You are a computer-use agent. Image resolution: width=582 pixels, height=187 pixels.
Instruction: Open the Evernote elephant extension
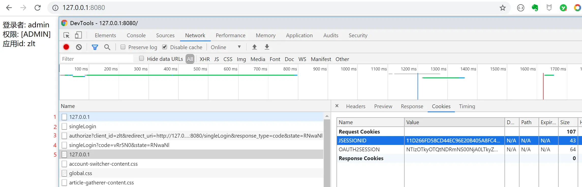[535, 8]
